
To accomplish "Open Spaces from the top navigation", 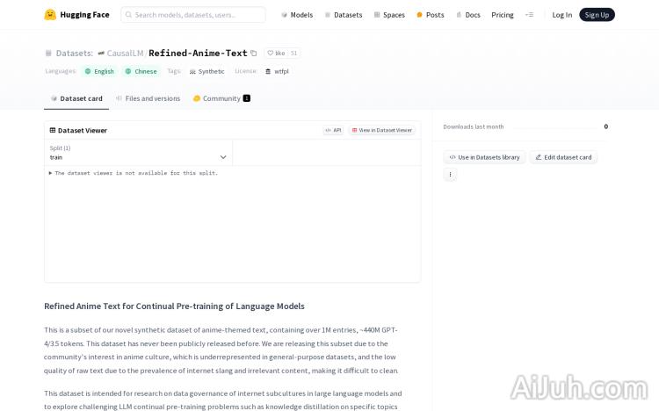I will point(389,15).
